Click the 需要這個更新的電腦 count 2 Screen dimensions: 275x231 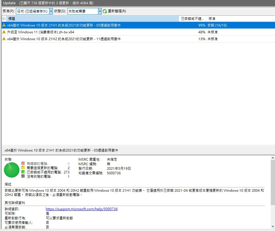[68, 168]
